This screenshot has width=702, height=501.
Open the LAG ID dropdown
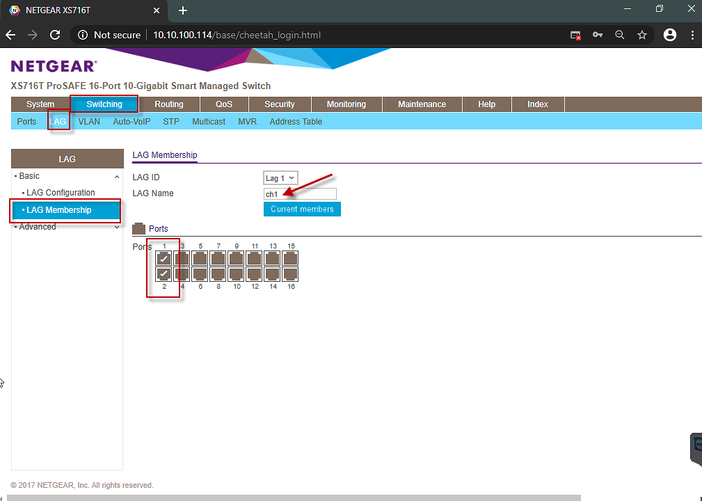coord(280,177)
